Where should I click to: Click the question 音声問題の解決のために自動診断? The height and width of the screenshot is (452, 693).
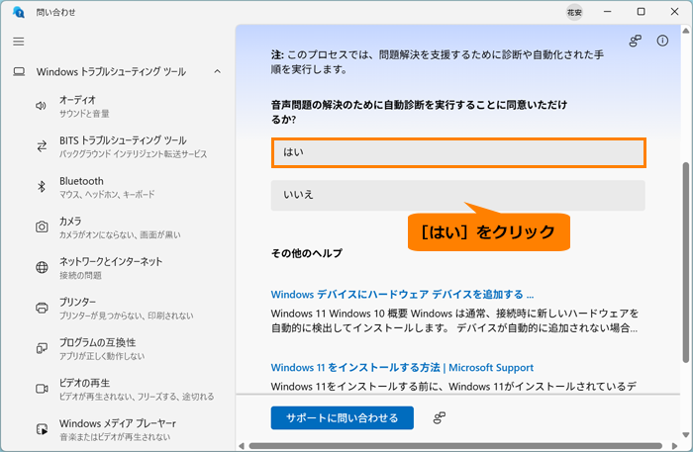point(419,112)
